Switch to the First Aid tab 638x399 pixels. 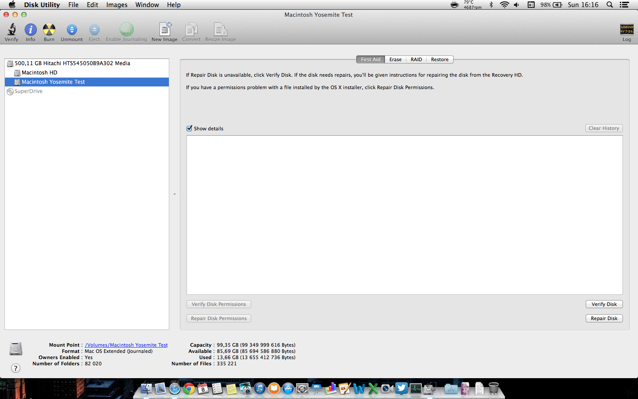point(370,59)
